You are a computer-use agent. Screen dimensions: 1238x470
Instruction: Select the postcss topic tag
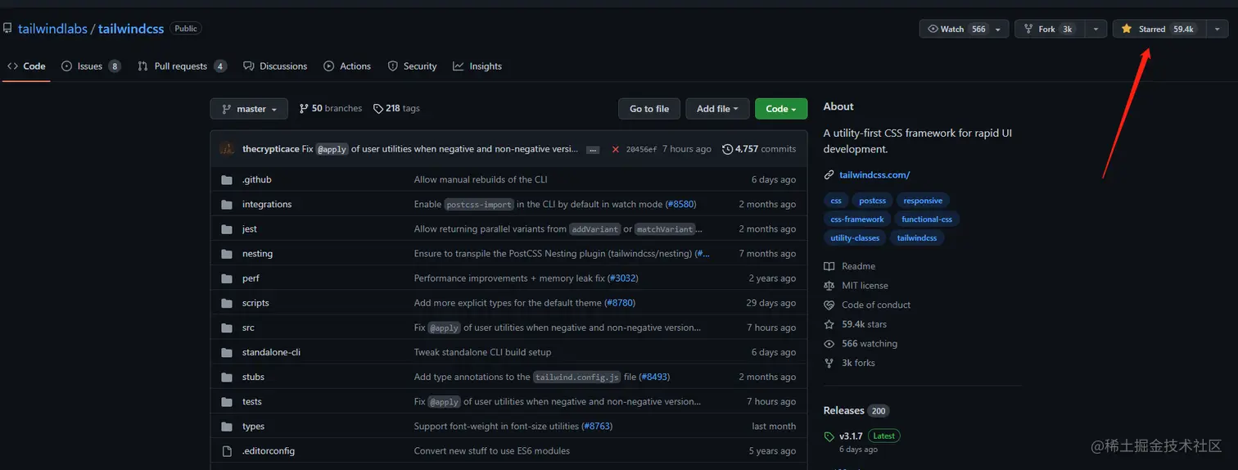point(872,201)
